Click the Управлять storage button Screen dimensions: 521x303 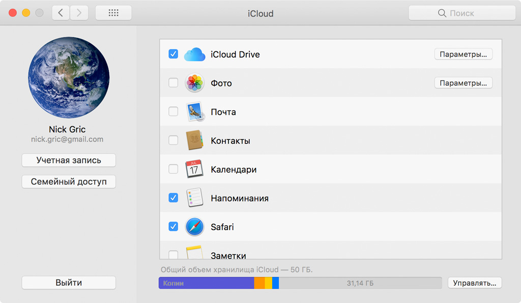click(475, 283)
